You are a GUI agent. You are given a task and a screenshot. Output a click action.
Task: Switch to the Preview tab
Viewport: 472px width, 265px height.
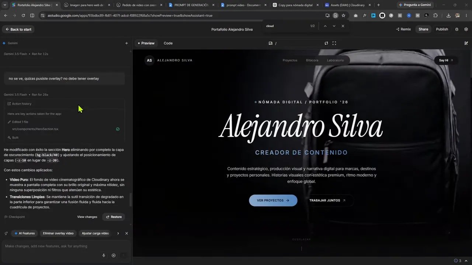point(146,43)
